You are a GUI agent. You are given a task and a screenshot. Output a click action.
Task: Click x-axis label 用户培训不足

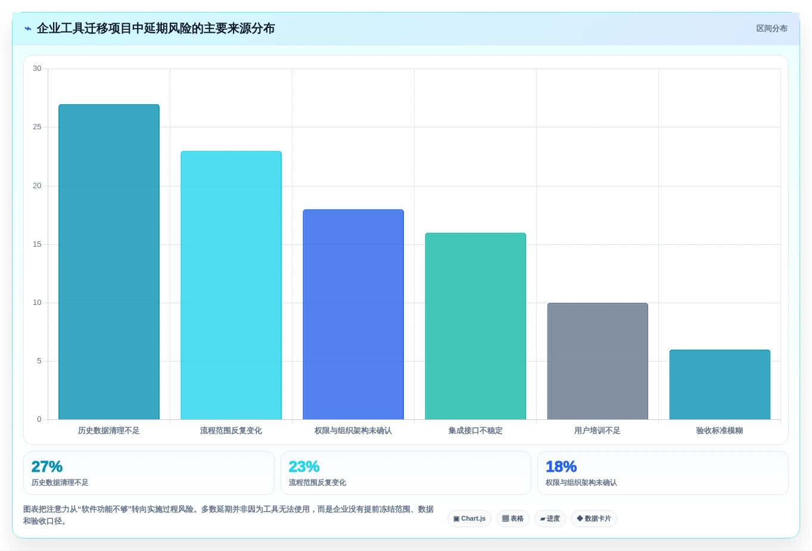(598, 431)
